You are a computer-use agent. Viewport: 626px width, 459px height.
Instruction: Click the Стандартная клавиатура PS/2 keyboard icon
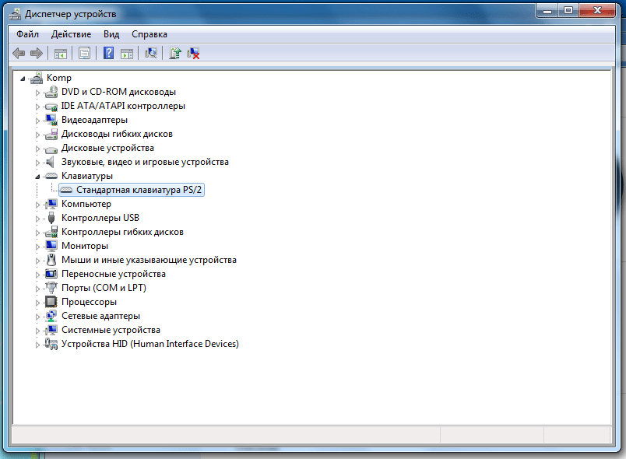66,190
